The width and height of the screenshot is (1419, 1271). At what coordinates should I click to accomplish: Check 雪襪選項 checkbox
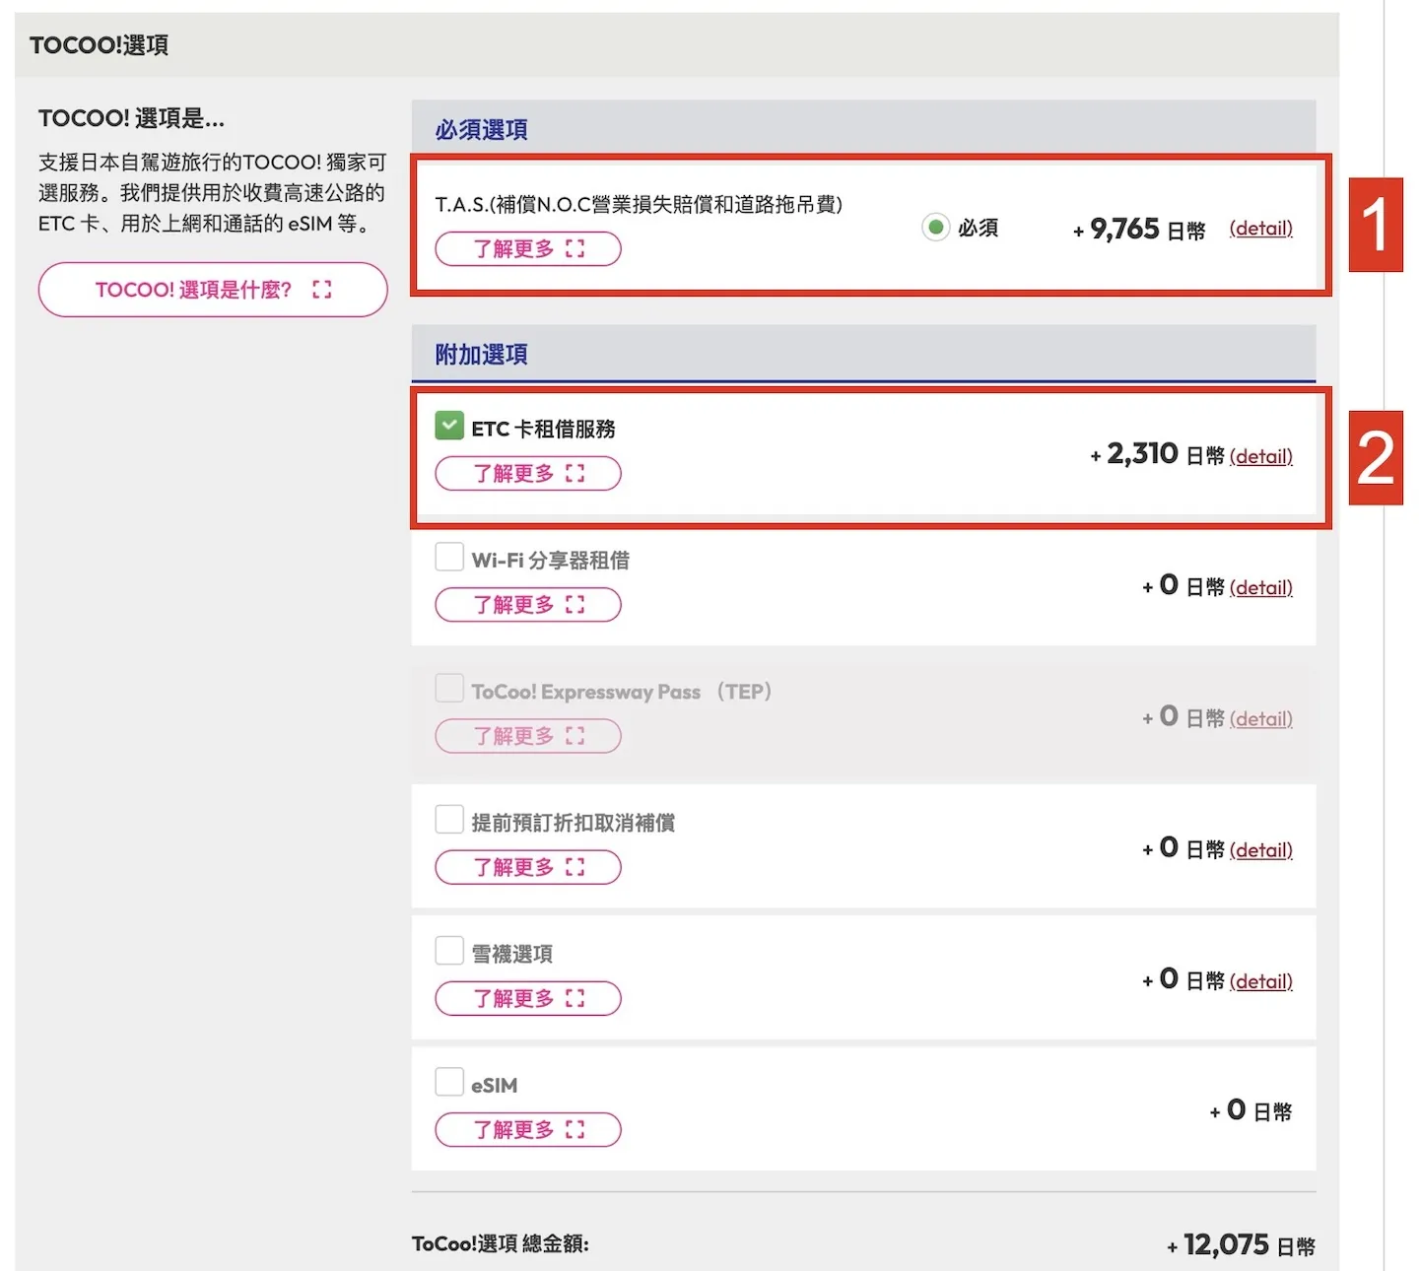pyautogui.click(x=449, y=950)
